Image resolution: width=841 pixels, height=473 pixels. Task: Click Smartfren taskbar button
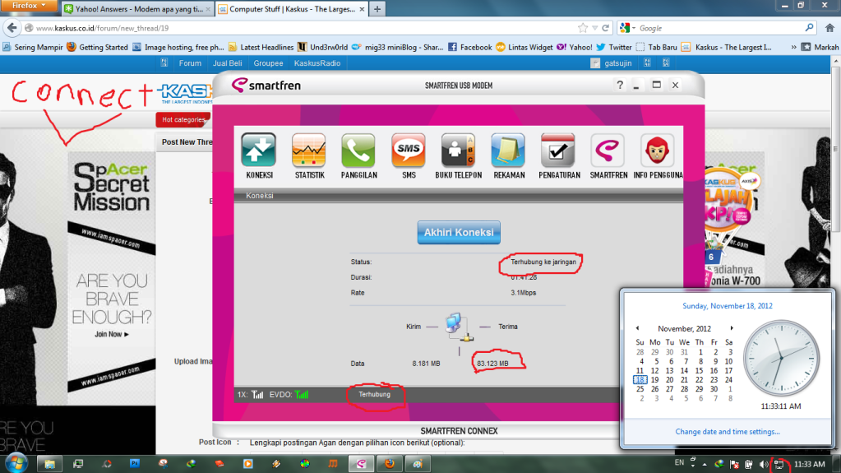coord(361,464)
